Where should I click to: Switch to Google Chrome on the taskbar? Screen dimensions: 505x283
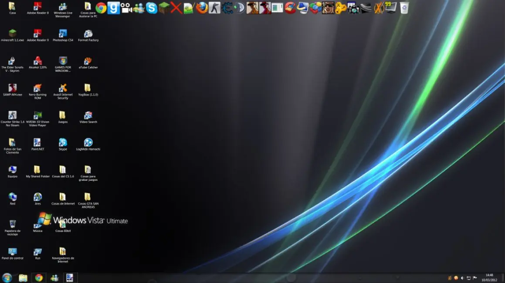(x=39, y=278)
